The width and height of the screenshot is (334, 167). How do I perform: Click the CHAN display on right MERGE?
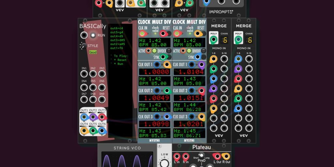tap(249, 40)
